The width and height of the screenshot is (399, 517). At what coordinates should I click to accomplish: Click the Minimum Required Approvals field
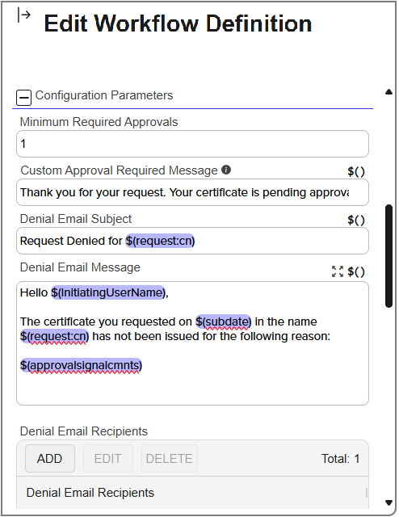pyautogui.click(x=192, y=144)
